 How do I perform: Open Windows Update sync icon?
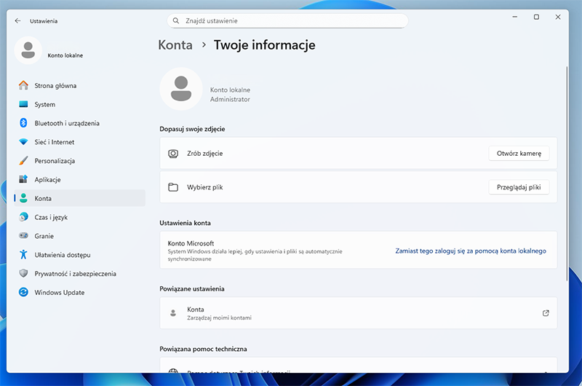coord(23,292)
